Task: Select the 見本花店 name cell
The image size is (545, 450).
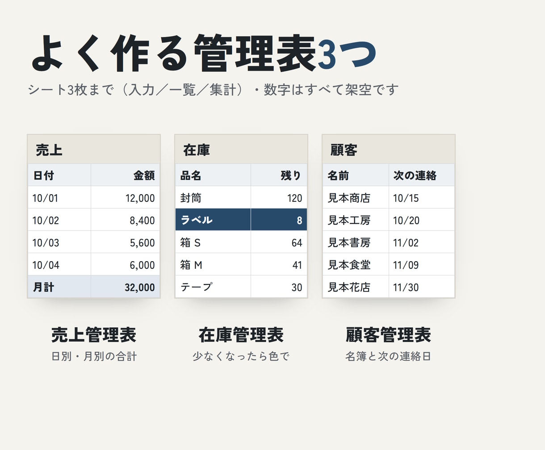Action: click(356, 287)
